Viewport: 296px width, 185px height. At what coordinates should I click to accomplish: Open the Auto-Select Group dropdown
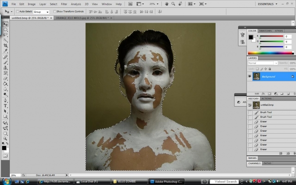(41, 12)
